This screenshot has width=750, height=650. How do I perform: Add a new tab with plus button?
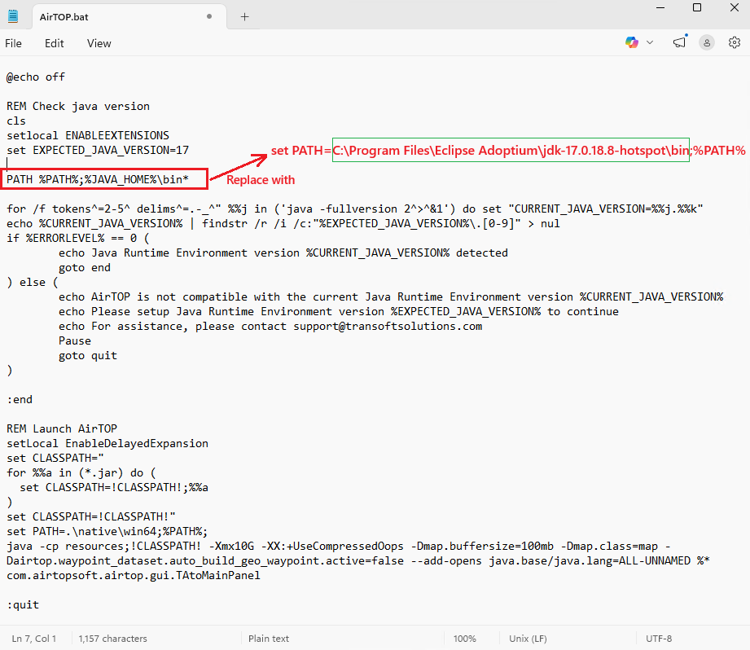click(x=244, y=16)
